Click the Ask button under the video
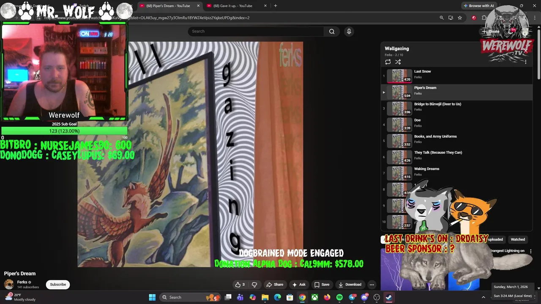 click(298, 285)
